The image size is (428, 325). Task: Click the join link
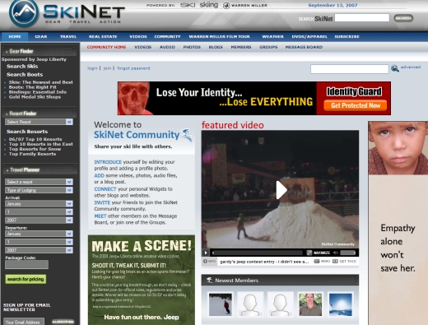tap(107, 68)
